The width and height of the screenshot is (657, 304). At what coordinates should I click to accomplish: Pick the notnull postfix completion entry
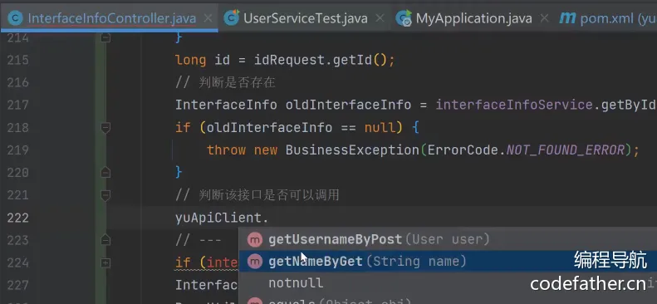click(448, 283)
